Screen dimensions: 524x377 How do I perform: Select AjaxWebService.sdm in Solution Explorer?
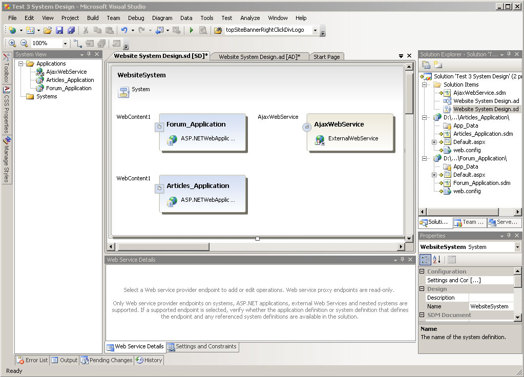click(479, 93)
